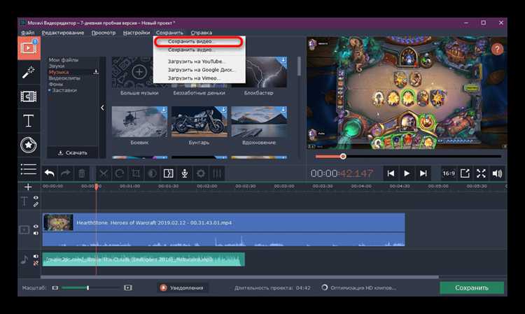Download the Боевик music track icon

click(x=164, y=110)
